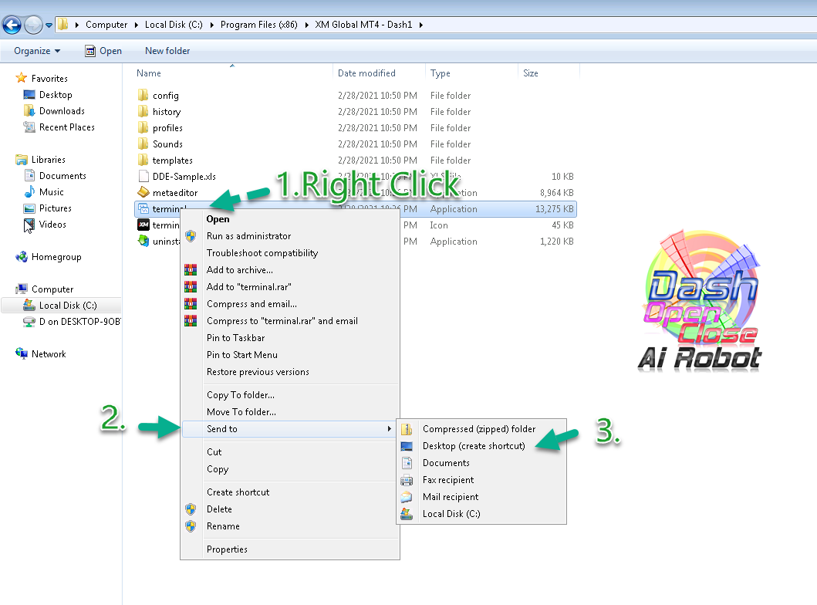Choose Open in the context menu
The image size is (817, 605).
click(x=218, y=219)
